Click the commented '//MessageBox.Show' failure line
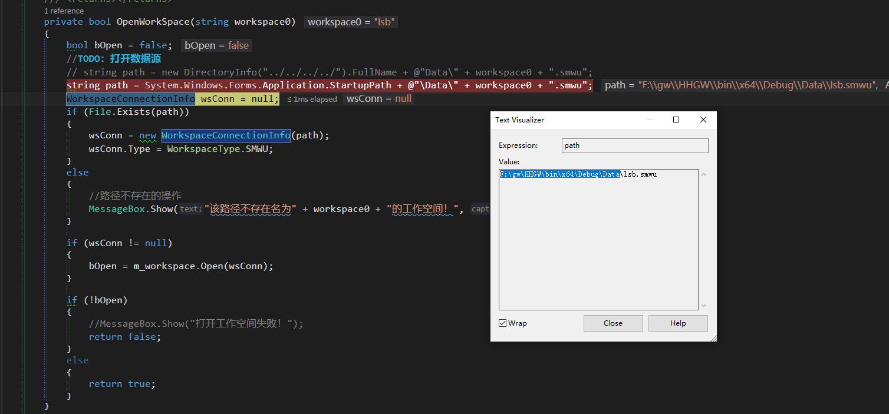The width and height of the screenshot is (889, 414). [x=196, y=324]
